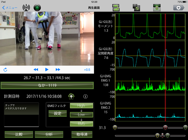Tap the EMG 1 value 138
Viewport: 188px width, 140px height.
tap(106, 85)
